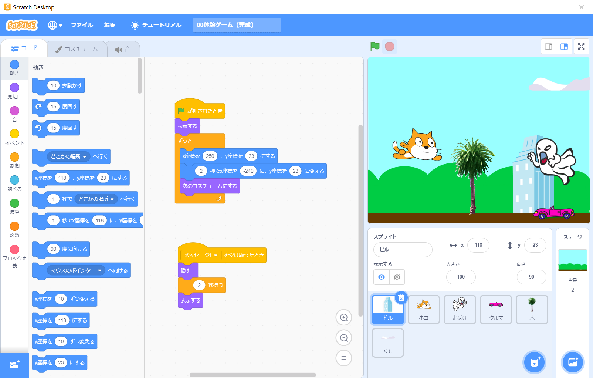Delete the ビル sprite with the trash icon

tap(401, 298)
